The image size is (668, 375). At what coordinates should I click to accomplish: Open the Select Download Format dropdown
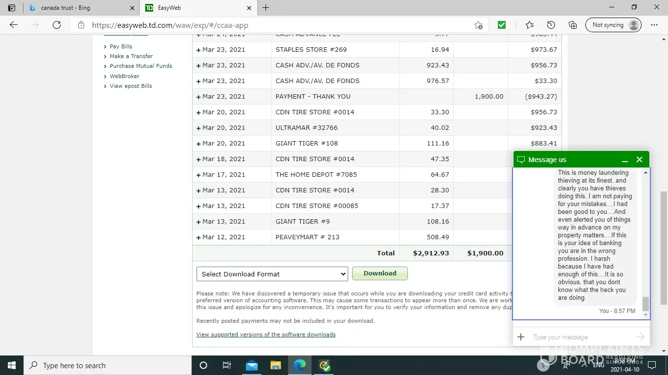coord(272,274)
